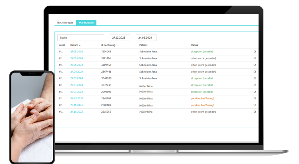Click edit icon on invoice 2841794 row
Screen dimensions: 299x164
255,98
